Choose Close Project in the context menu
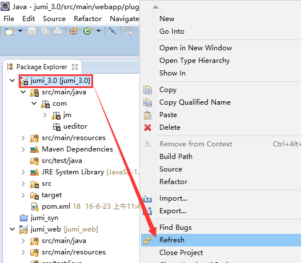This screenshot has height=263, width=301. pyautogui.click(x=181, y=253)
